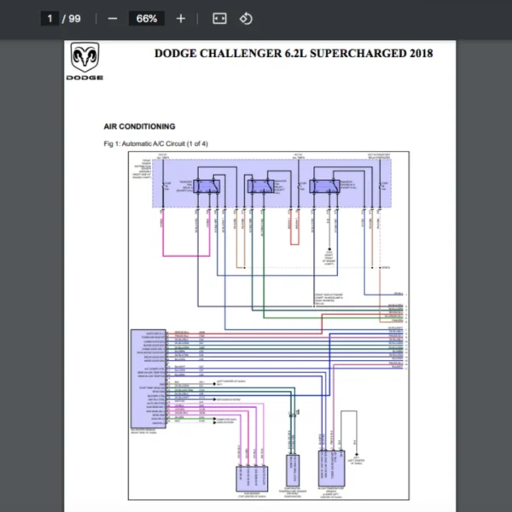Click the zoom out minus button
The image size is (512, 512).
pyautogui.click(x=113, y=18)
